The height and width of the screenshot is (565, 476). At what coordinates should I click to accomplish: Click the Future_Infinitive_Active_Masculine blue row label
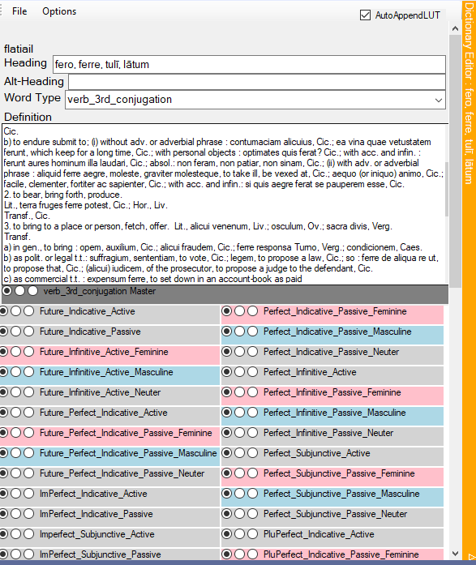tap(106, 372)
